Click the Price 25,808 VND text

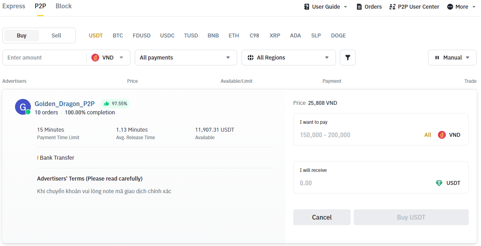tap(315, 103)
